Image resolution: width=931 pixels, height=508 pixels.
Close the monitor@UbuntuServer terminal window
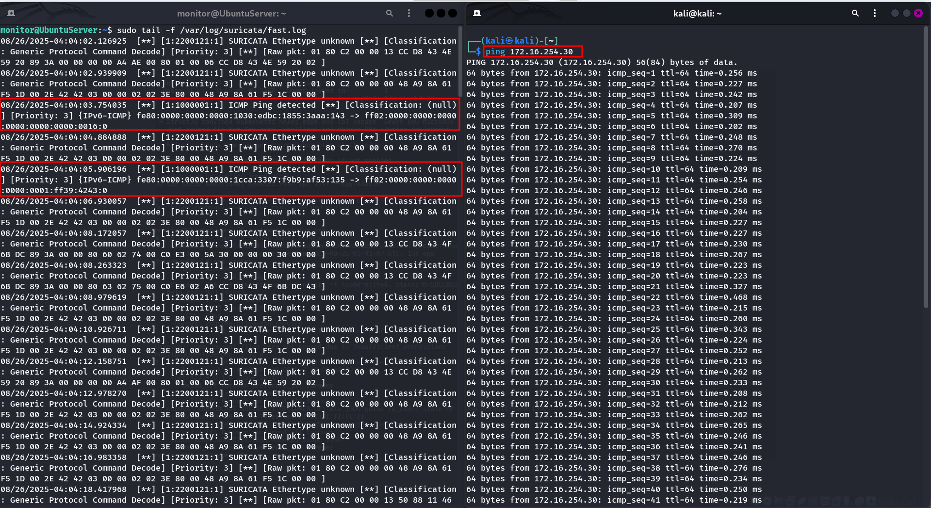(453, 14)
